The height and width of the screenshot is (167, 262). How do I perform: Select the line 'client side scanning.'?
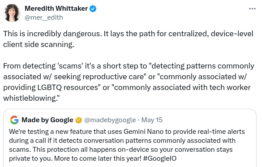click(39, 44)
